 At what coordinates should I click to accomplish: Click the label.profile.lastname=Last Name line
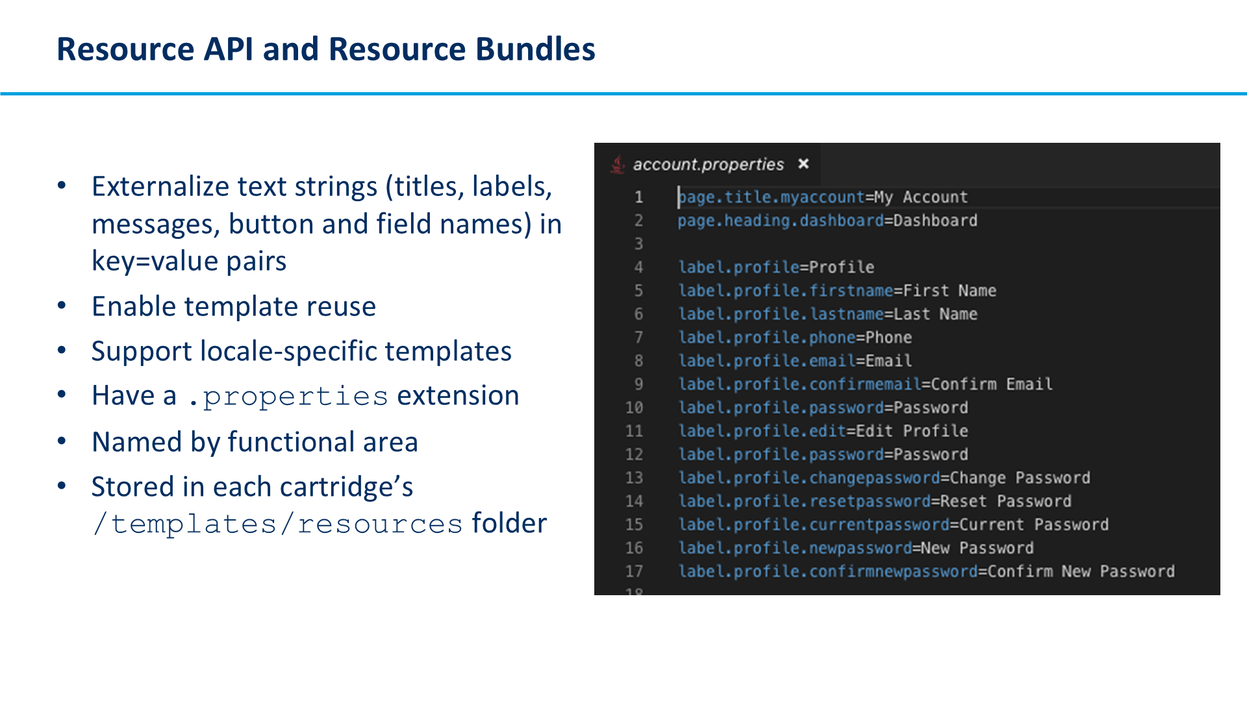click(x=827, y=314)
